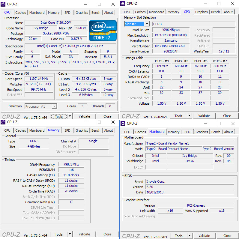Viewport: 239px width, 239px height.
Task: Select Caches tab in SPD window
Action: coord(140,12)
